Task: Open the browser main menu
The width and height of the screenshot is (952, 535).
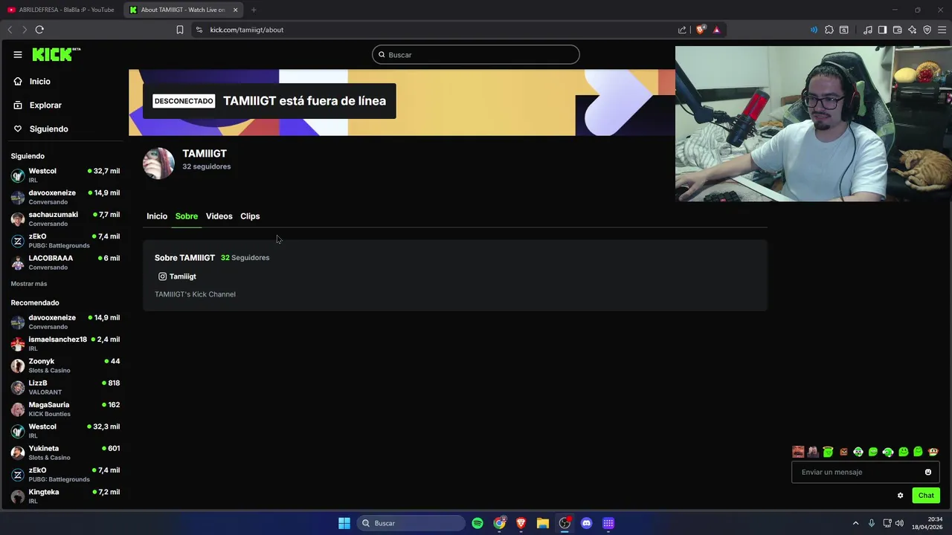Action: 942,30
